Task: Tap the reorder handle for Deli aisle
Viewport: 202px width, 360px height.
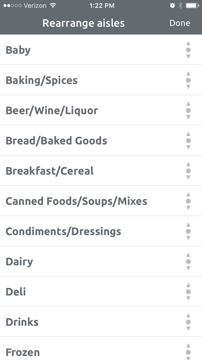Action: pos(188,292)
